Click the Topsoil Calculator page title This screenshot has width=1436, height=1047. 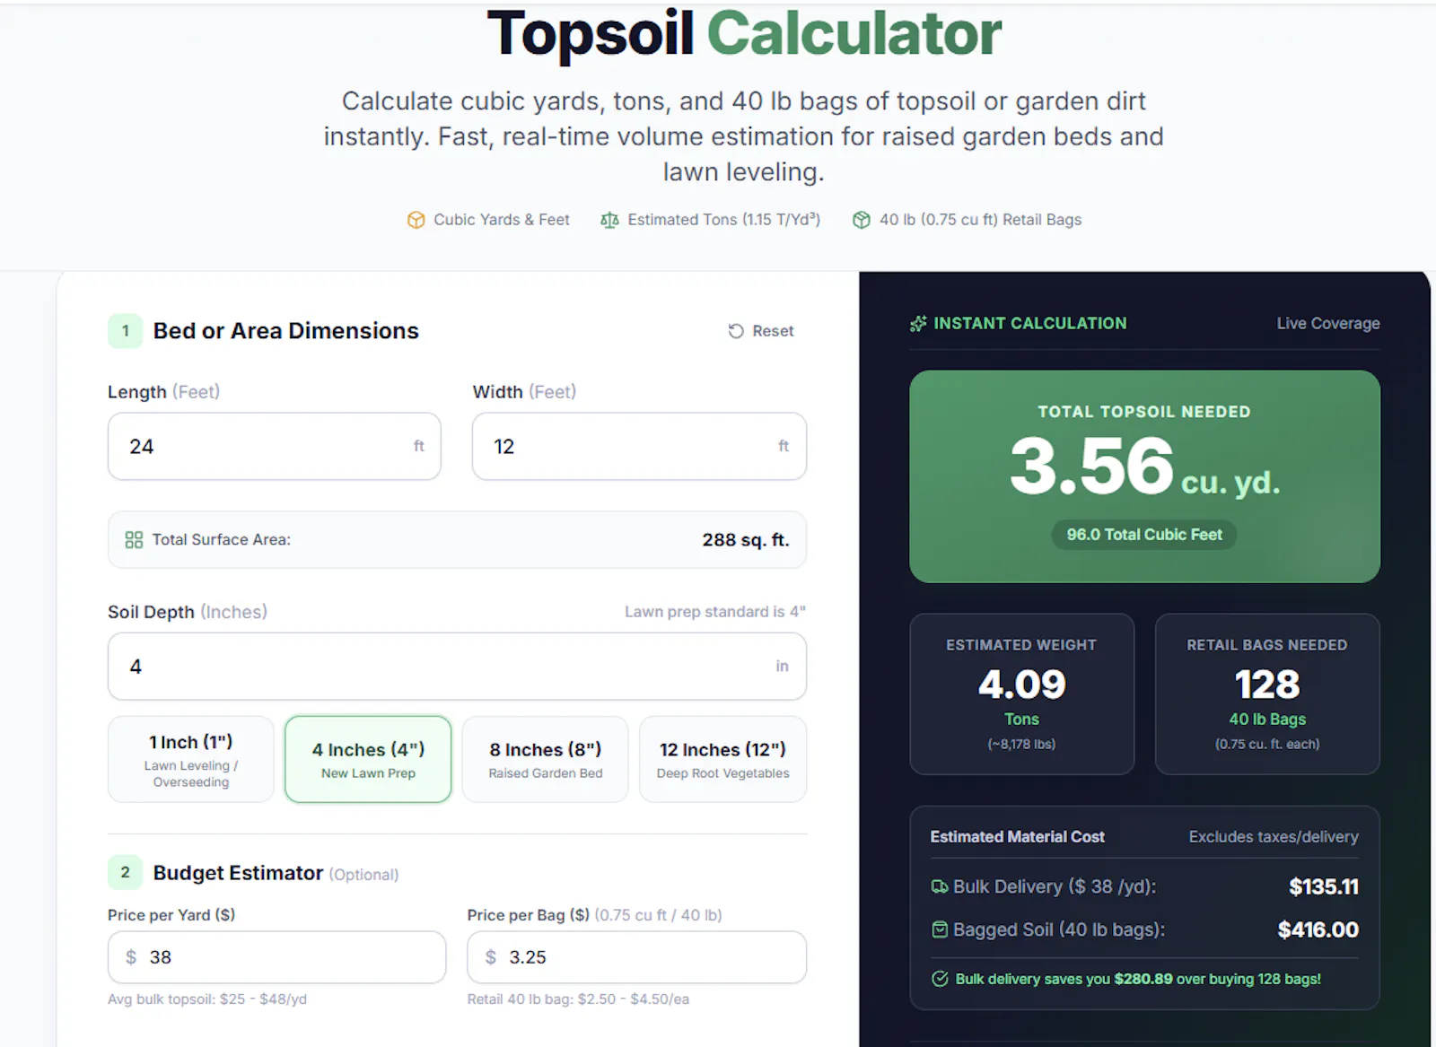tap(744, 34)
